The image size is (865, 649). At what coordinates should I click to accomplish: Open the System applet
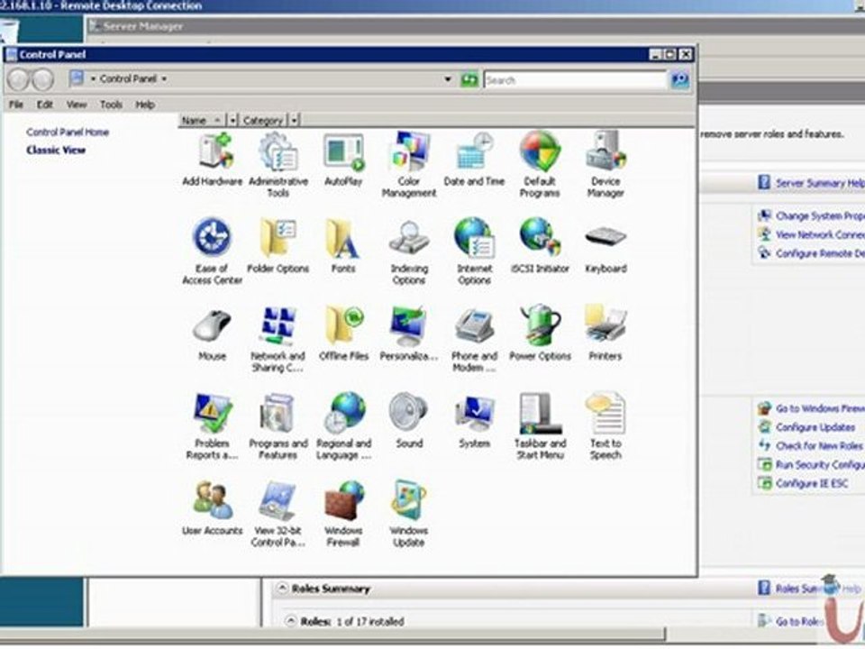[x=474, y=421]
